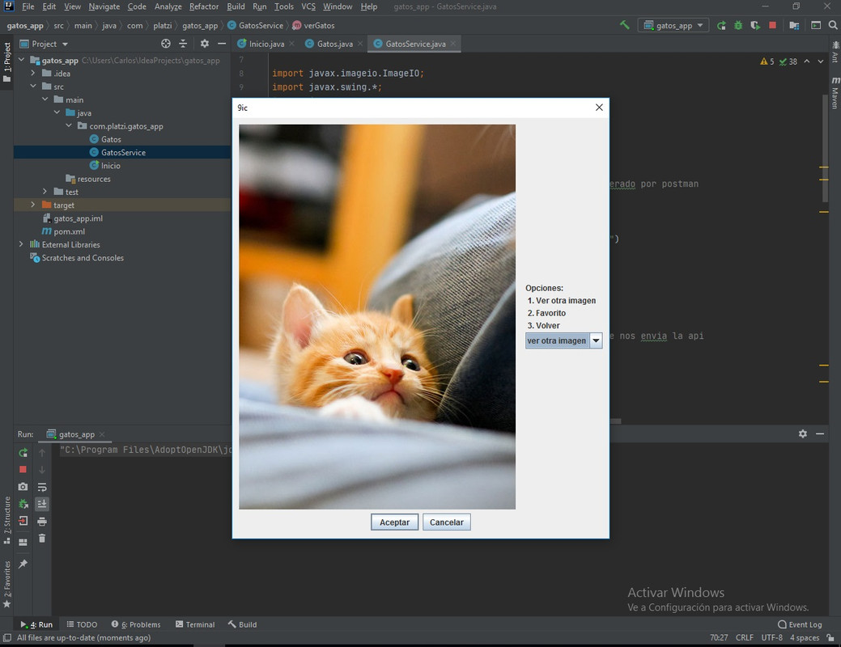
Task: Open run configuration gatos_app dropdown
Action: pyautogui.click(x=673, y=25)
